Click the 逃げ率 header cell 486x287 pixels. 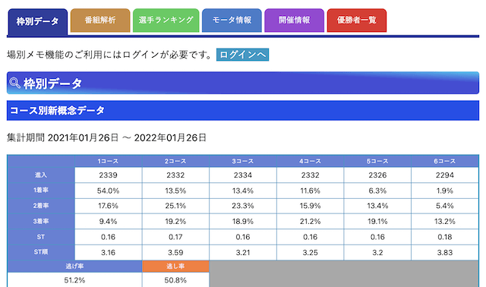coord(74,266)
